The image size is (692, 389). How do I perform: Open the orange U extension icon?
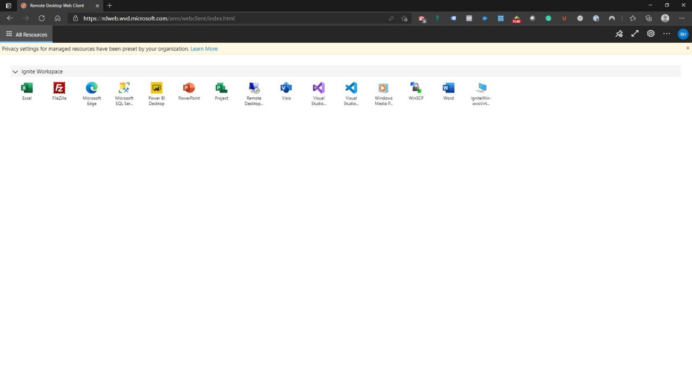click(564, 18)
